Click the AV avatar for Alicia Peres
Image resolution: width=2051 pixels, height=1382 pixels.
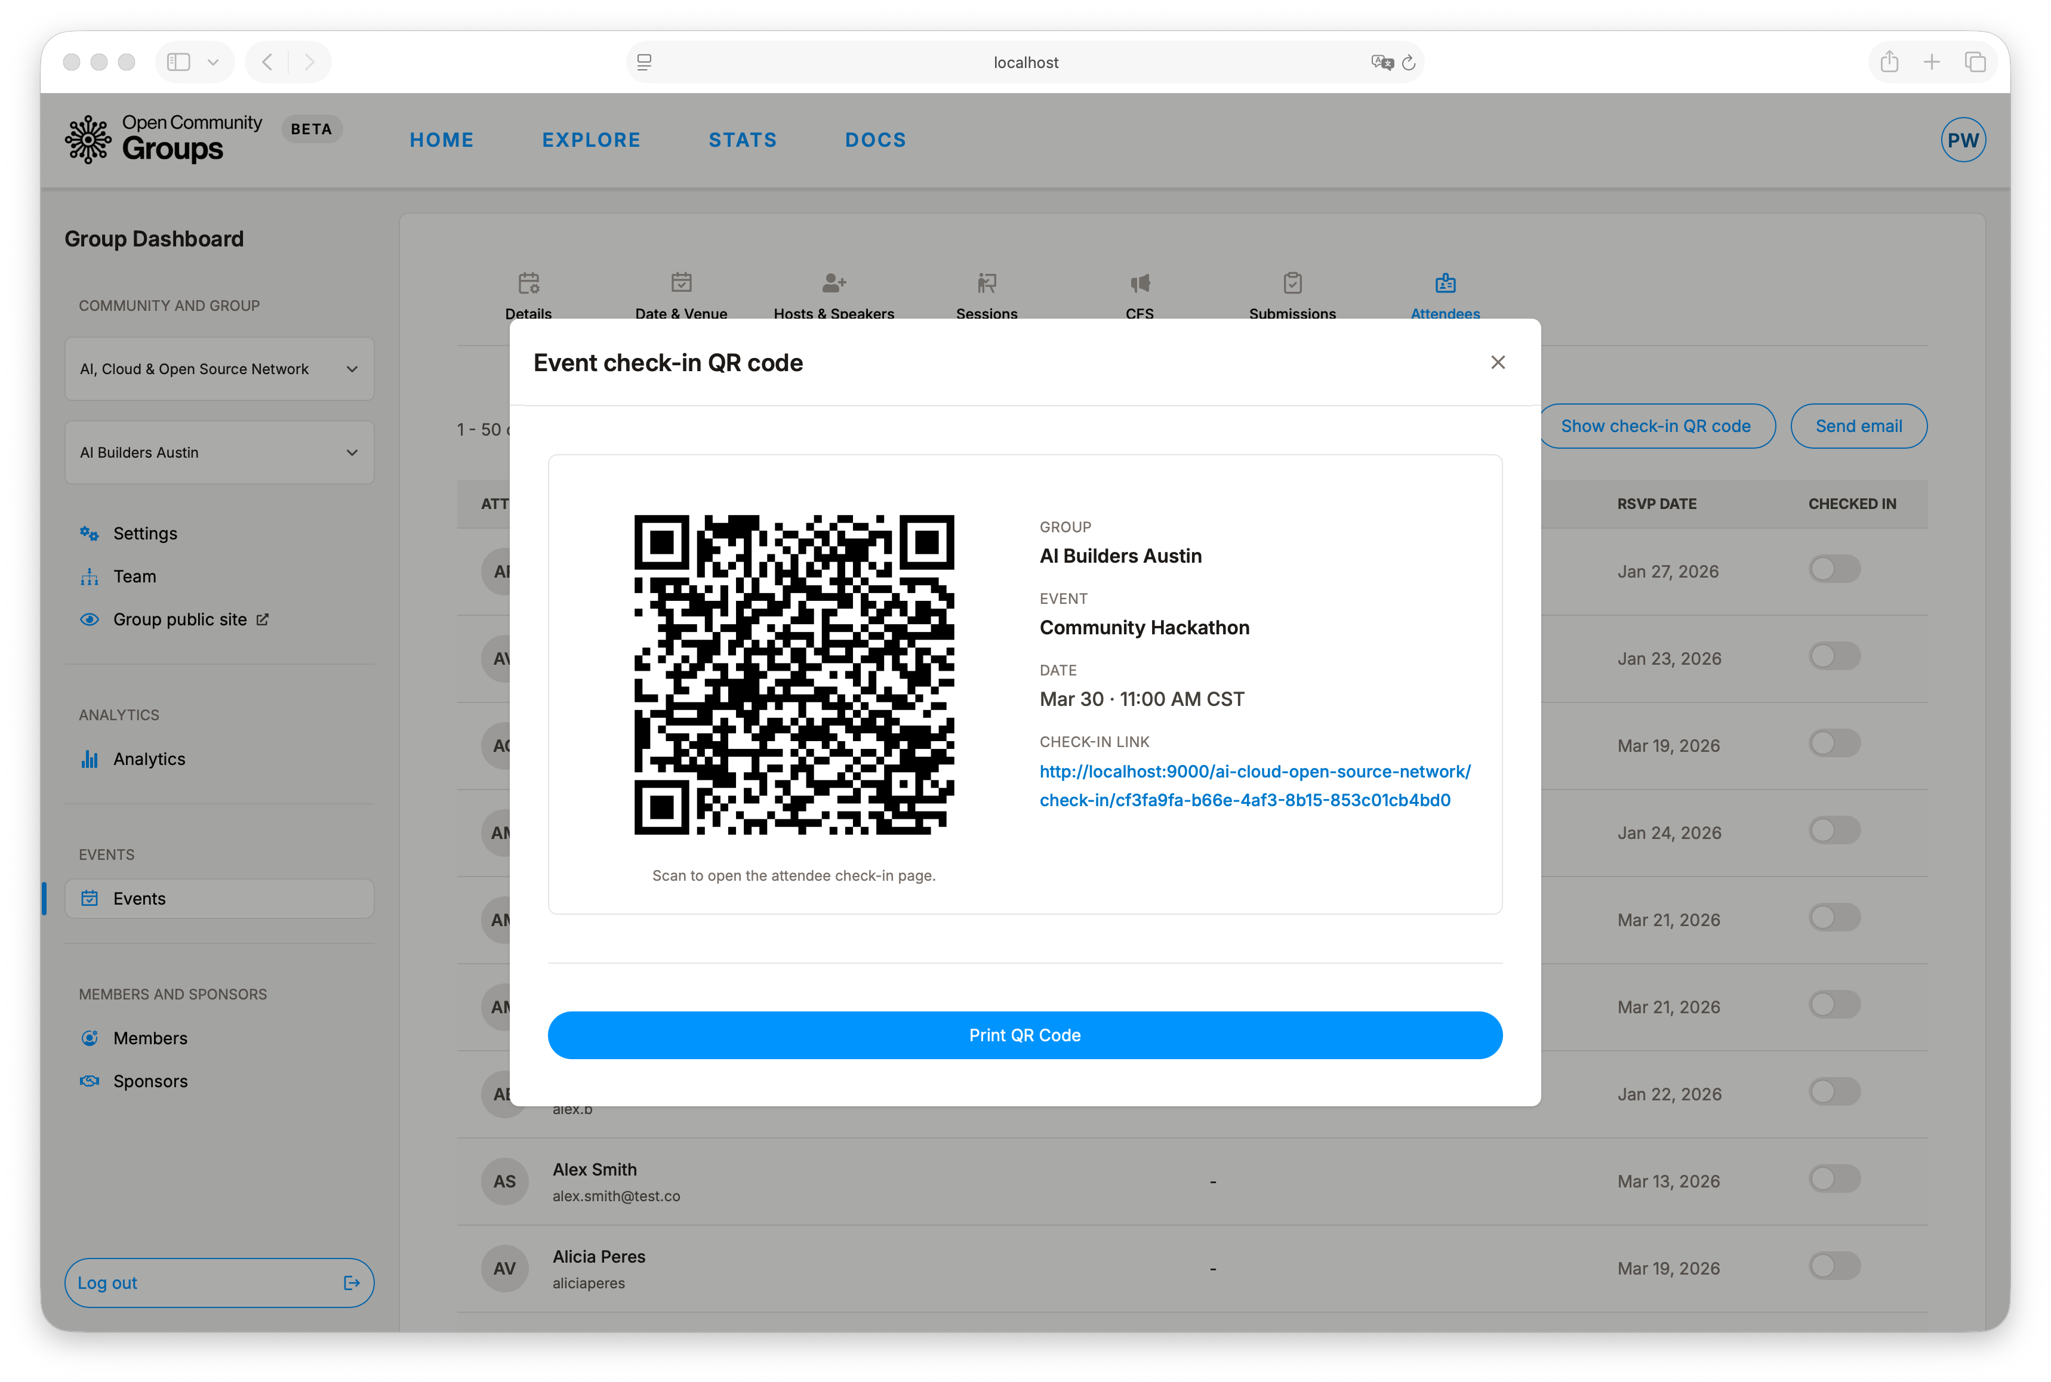(504, 1268)
